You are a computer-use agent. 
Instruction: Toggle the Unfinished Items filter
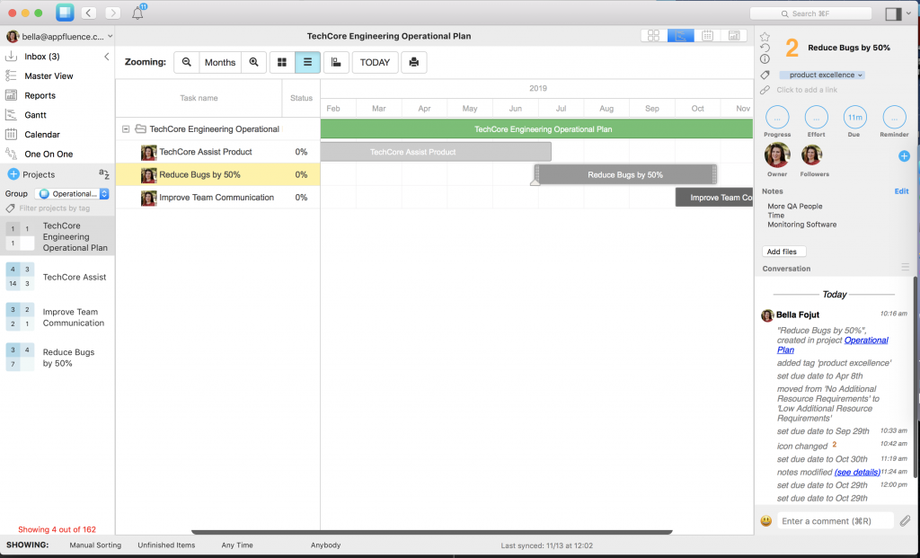[x=167, y=545]
